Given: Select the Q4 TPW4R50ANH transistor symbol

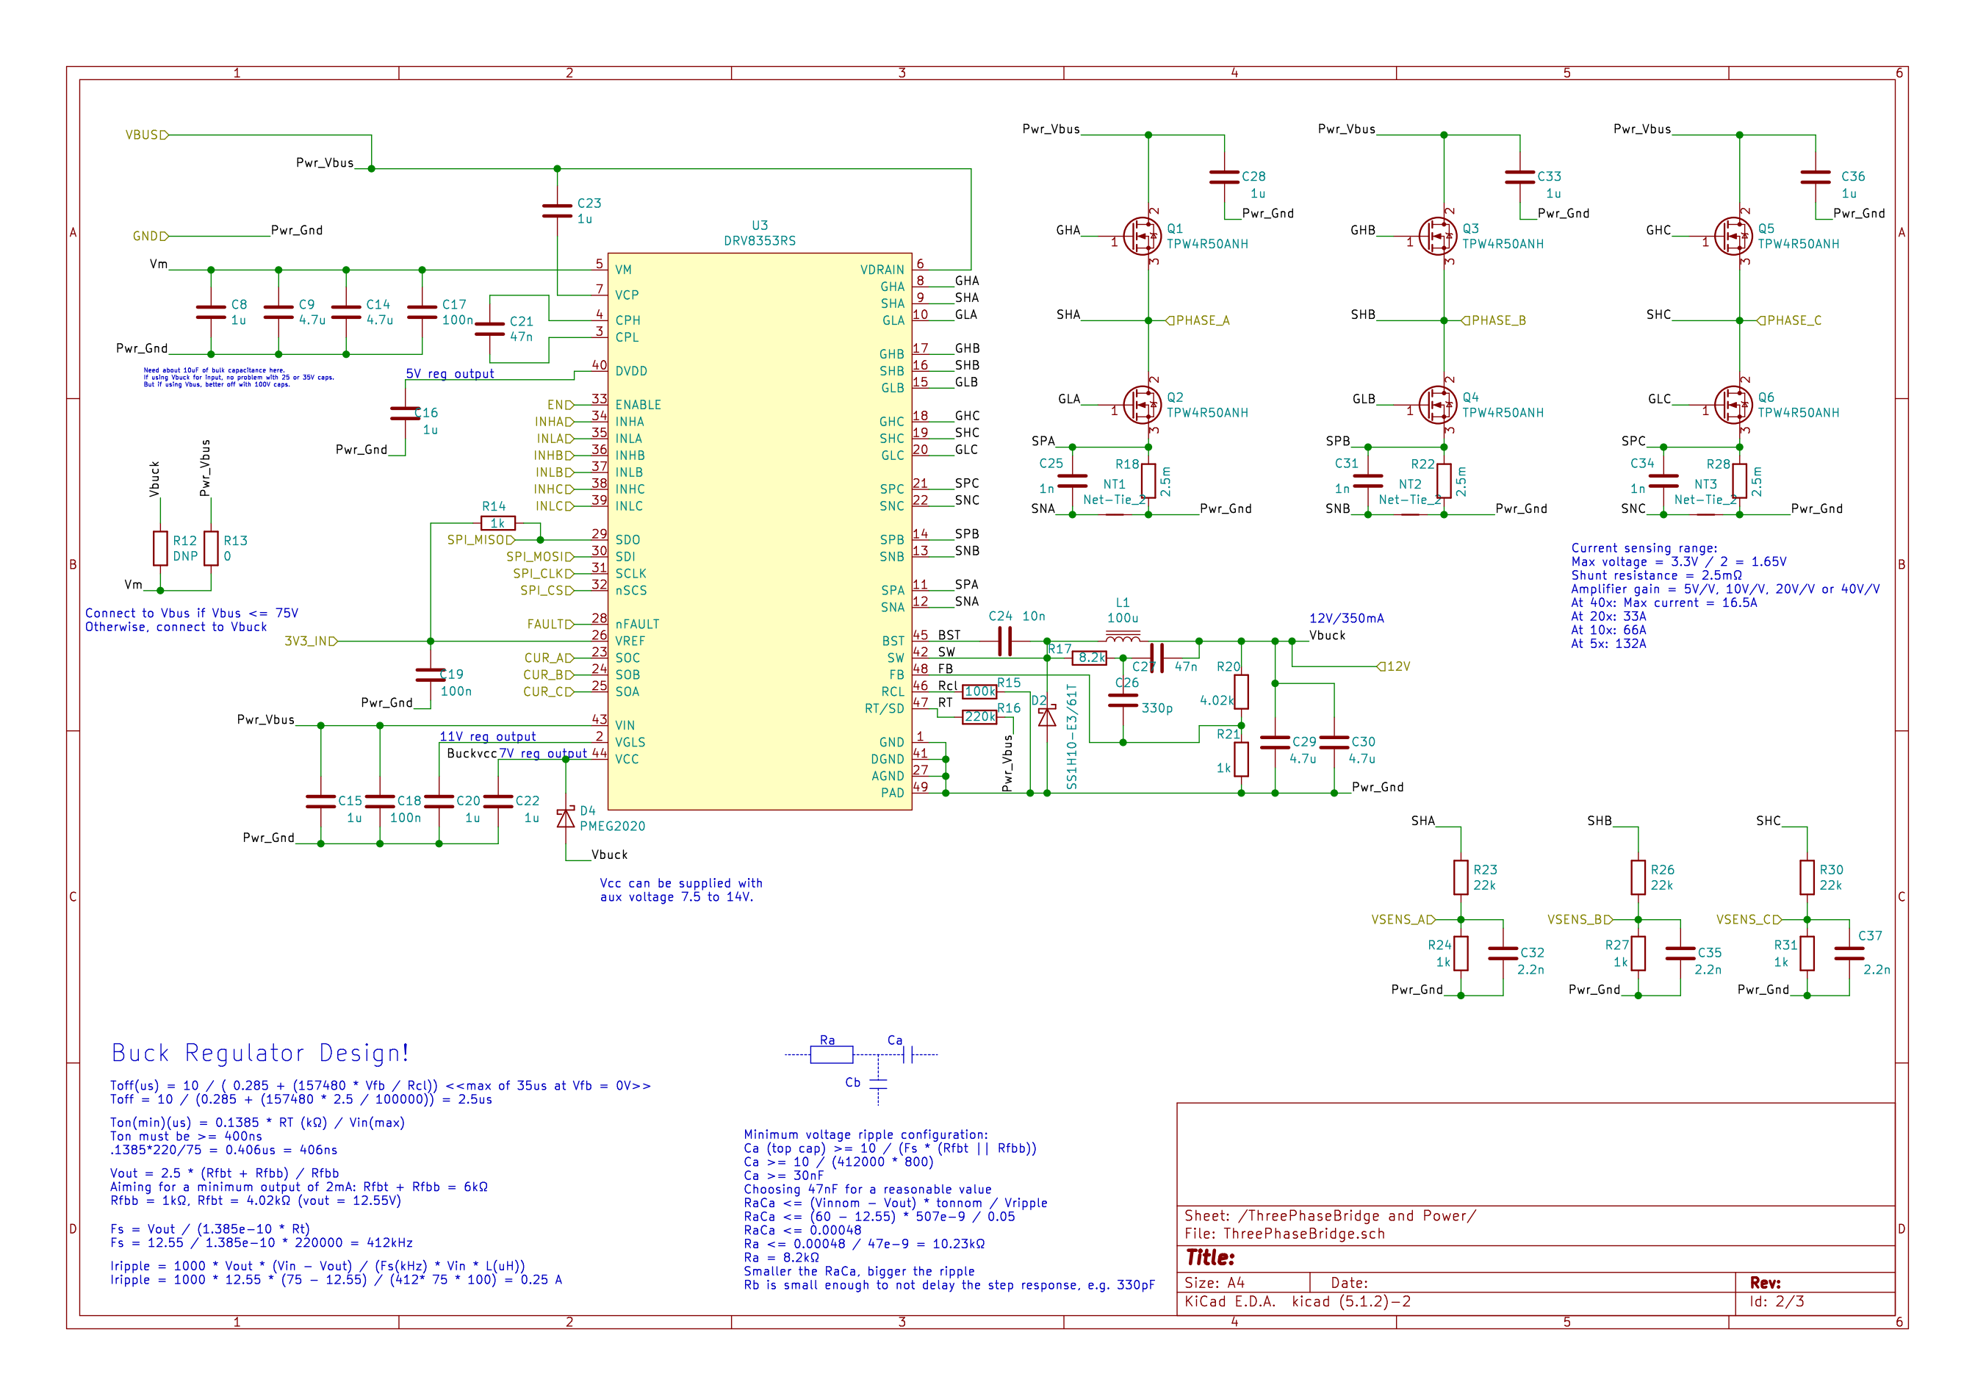Looking at the screenshot, I should pyautogui.click(x=1438, y=404).
